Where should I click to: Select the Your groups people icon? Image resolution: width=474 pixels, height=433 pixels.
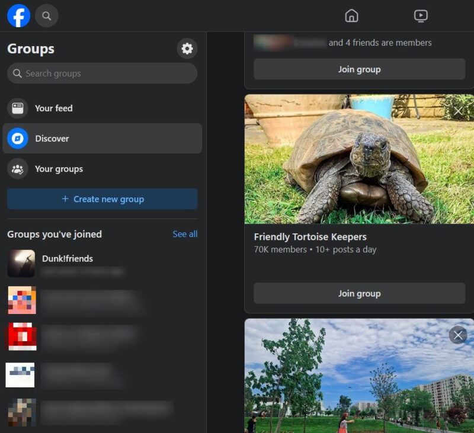pyautogui.click(x=18, y=169)
